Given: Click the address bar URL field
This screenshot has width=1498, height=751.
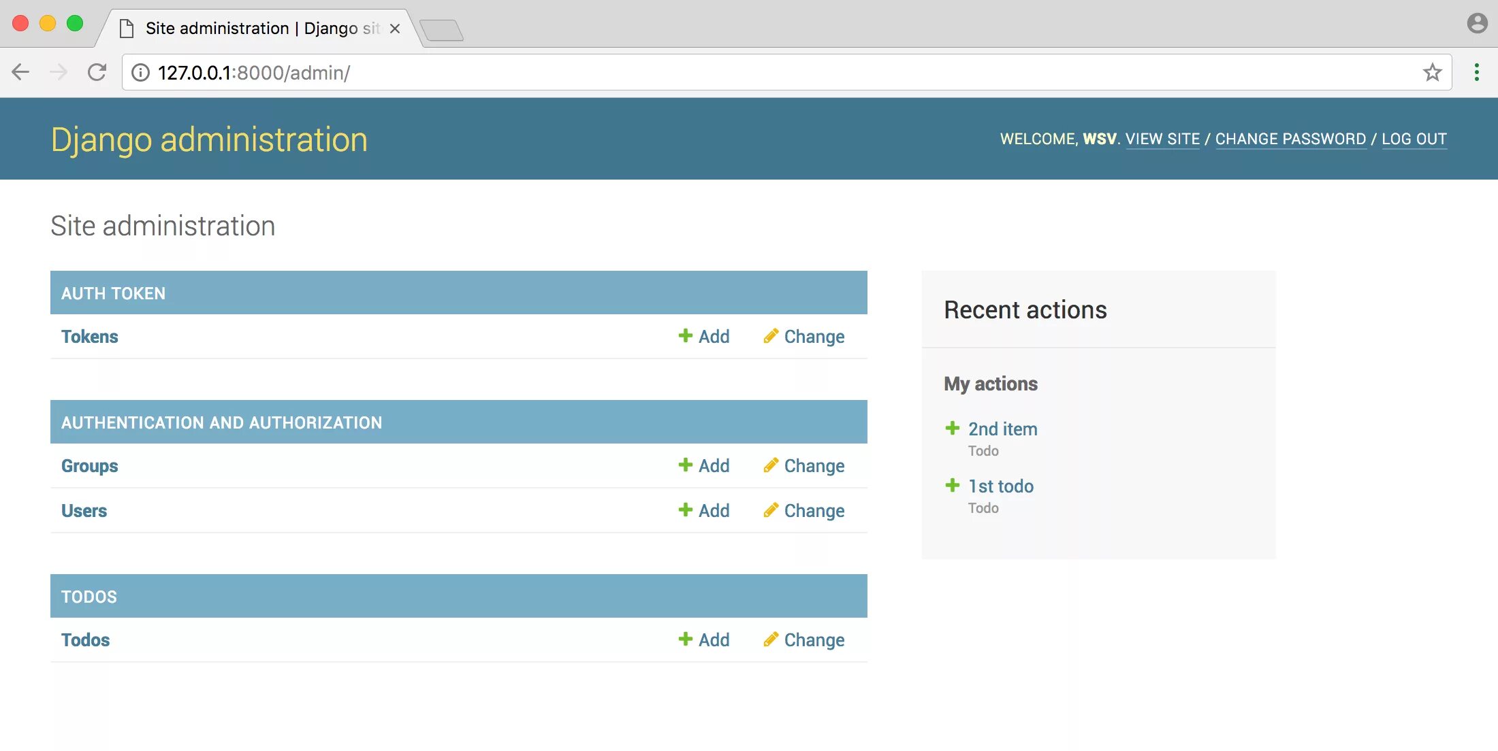Looking at the screenshot, I should click(749, 72).
